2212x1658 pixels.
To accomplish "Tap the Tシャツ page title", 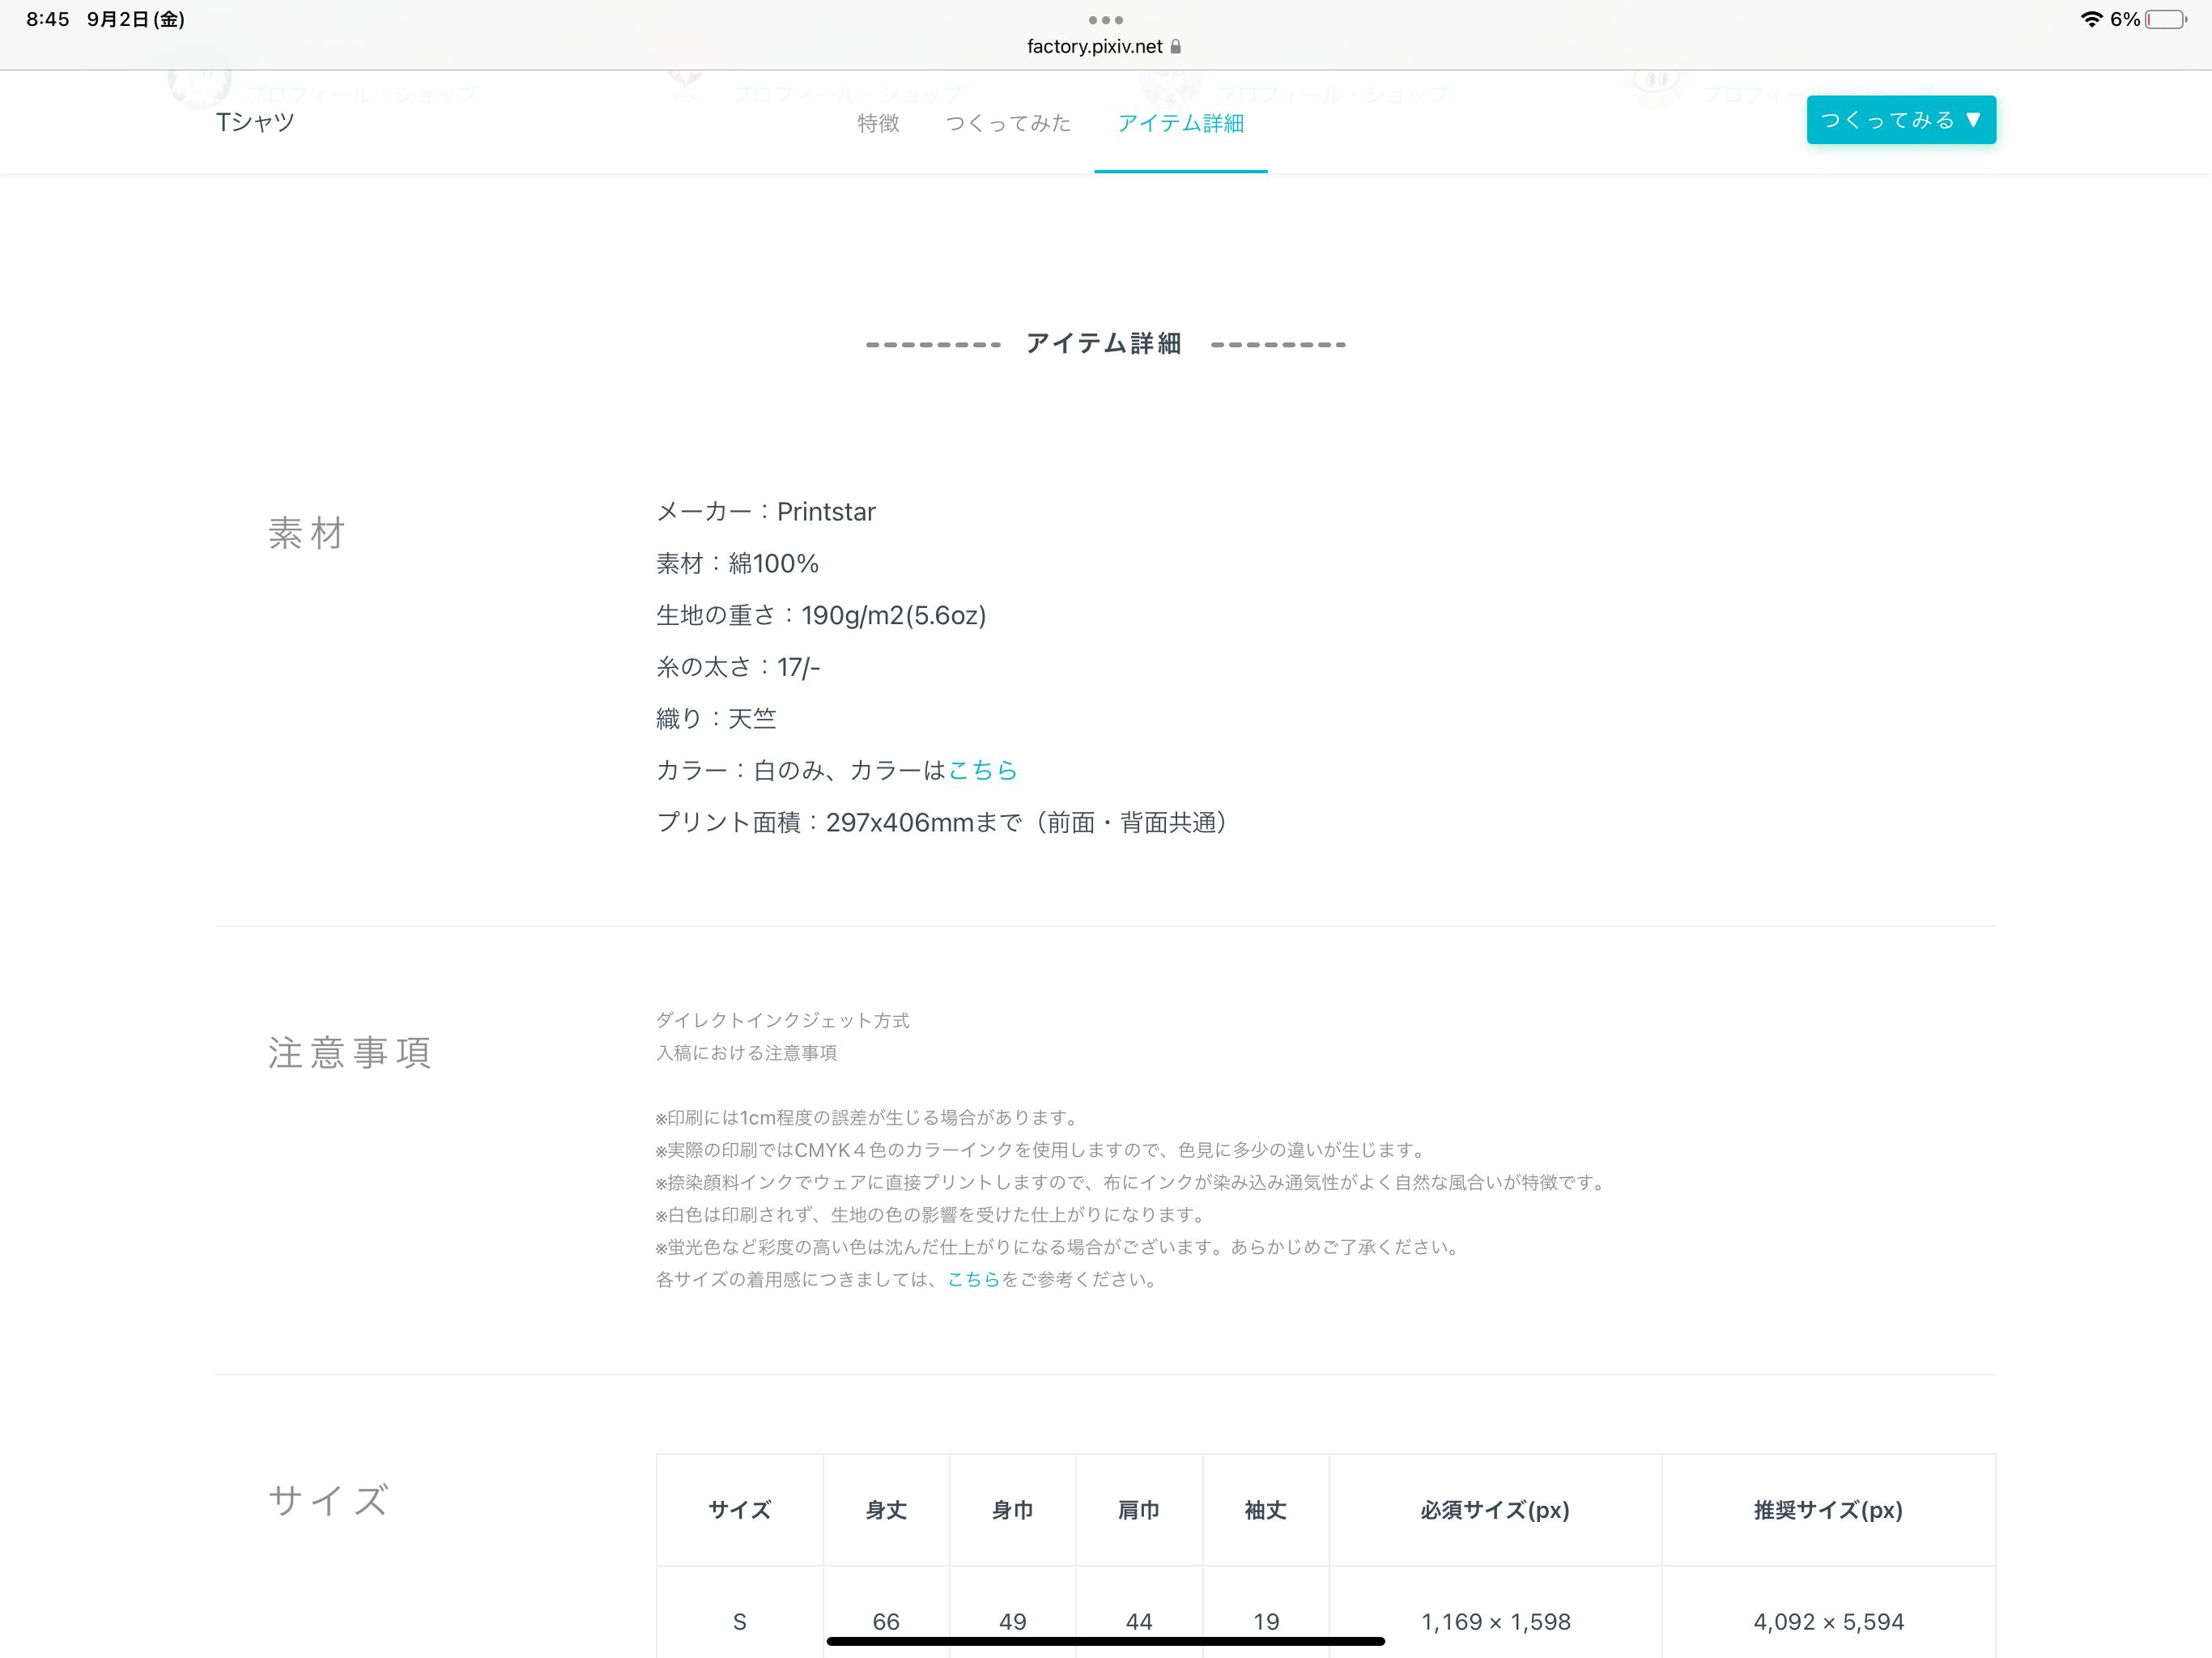I will pos(255,122).
